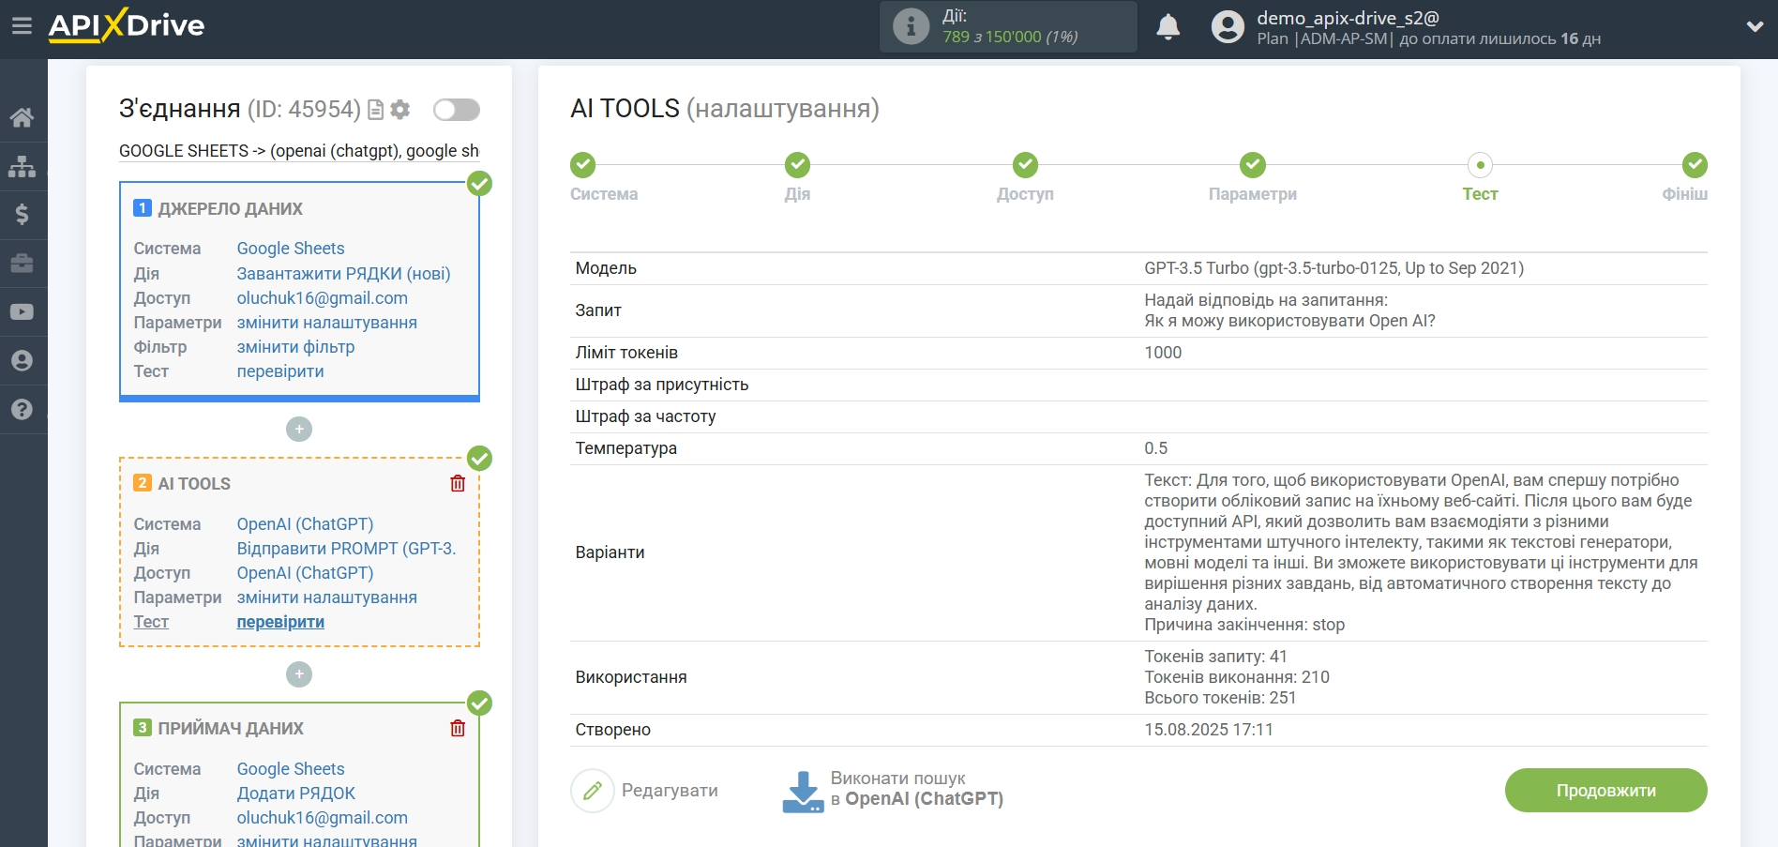This screenshot has height=847, width=1778.
Task: Click the user avatar icon
Action: pos(1228,26)
